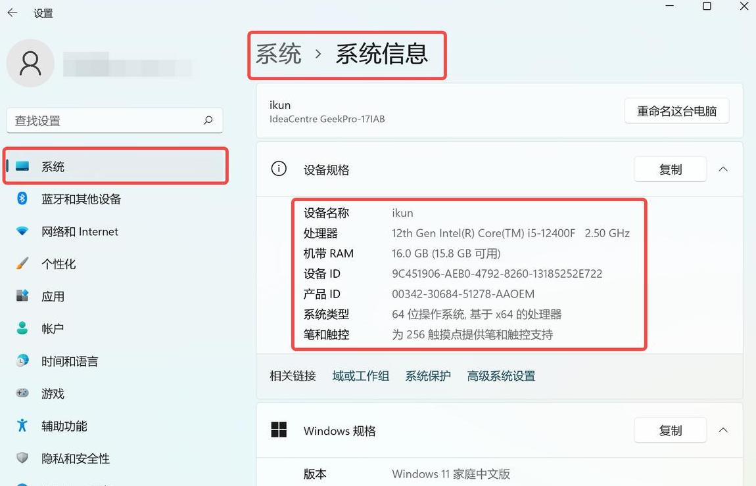Focus the 查找设置 search field

(x=115, y=120)
